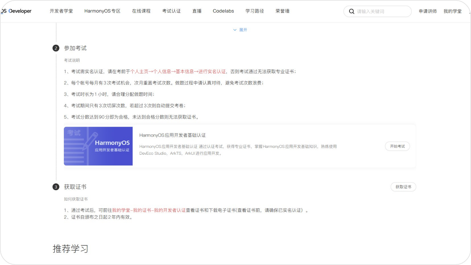Click the 证书自颁布之日起2年内有效 text
The height and width of the screenshot is (265, 471).
98,217
